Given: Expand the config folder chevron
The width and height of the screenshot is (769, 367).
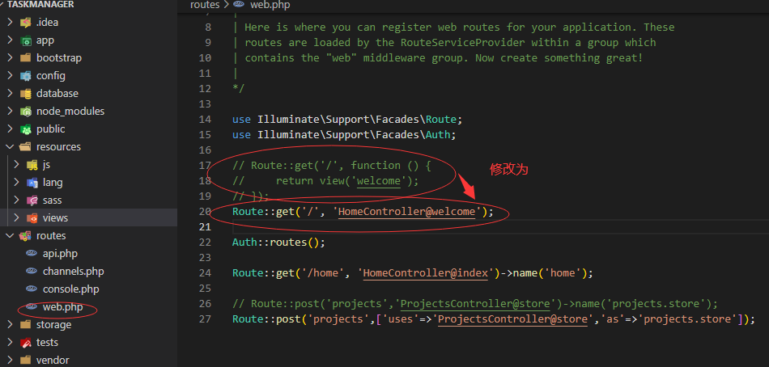Looking at the screenshot, I should pos(10,76).
